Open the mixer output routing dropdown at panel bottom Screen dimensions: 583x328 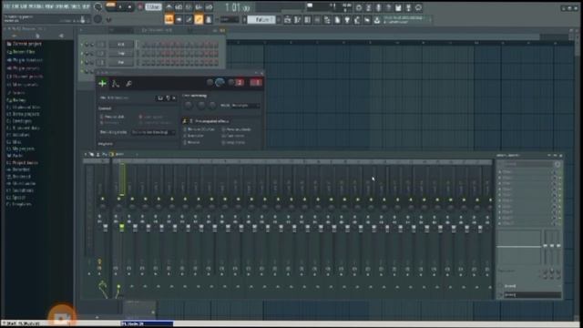coord(532,294)
